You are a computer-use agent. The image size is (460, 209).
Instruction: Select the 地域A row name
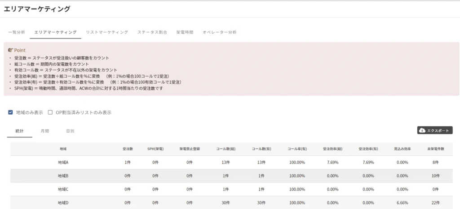[x=63, y=162]
